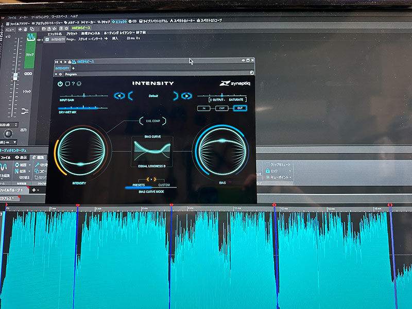This screenshot has height=309, width=412.
Task: Click the zynaptiq logo
Action: point(235,83)
